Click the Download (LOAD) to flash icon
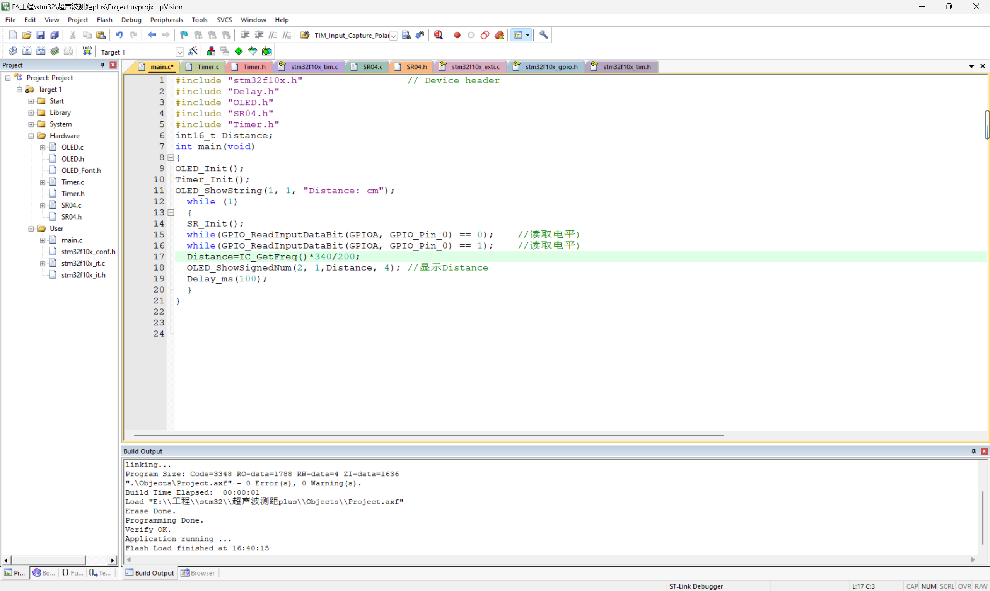 (x=87, y=51)
